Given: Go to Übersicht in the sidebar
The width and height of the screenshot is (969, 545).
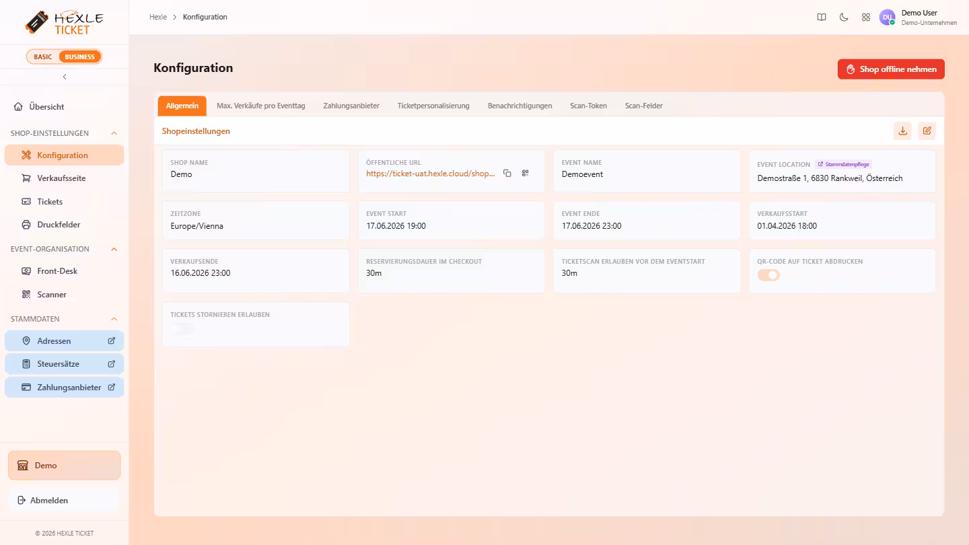Looking at the screenshot, I should tap(65, 107).
